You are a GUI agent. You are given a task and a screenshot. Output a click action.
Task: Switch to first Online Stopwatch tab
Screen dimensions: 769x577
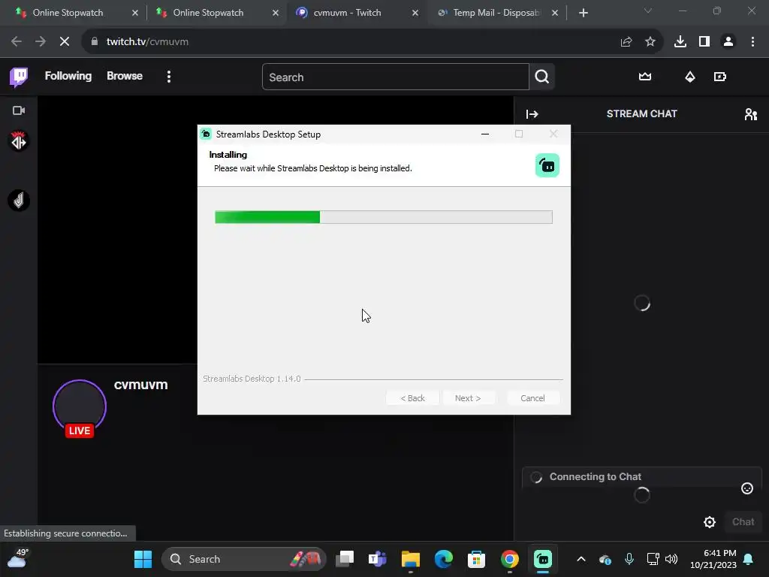pos(68,13)
